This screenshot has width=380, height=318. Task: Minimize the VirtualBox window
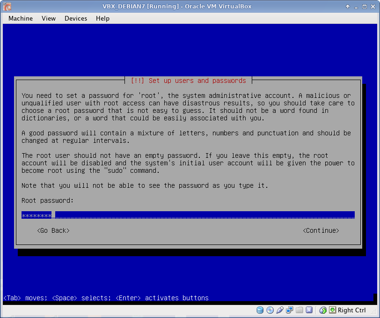coord(356,7)
